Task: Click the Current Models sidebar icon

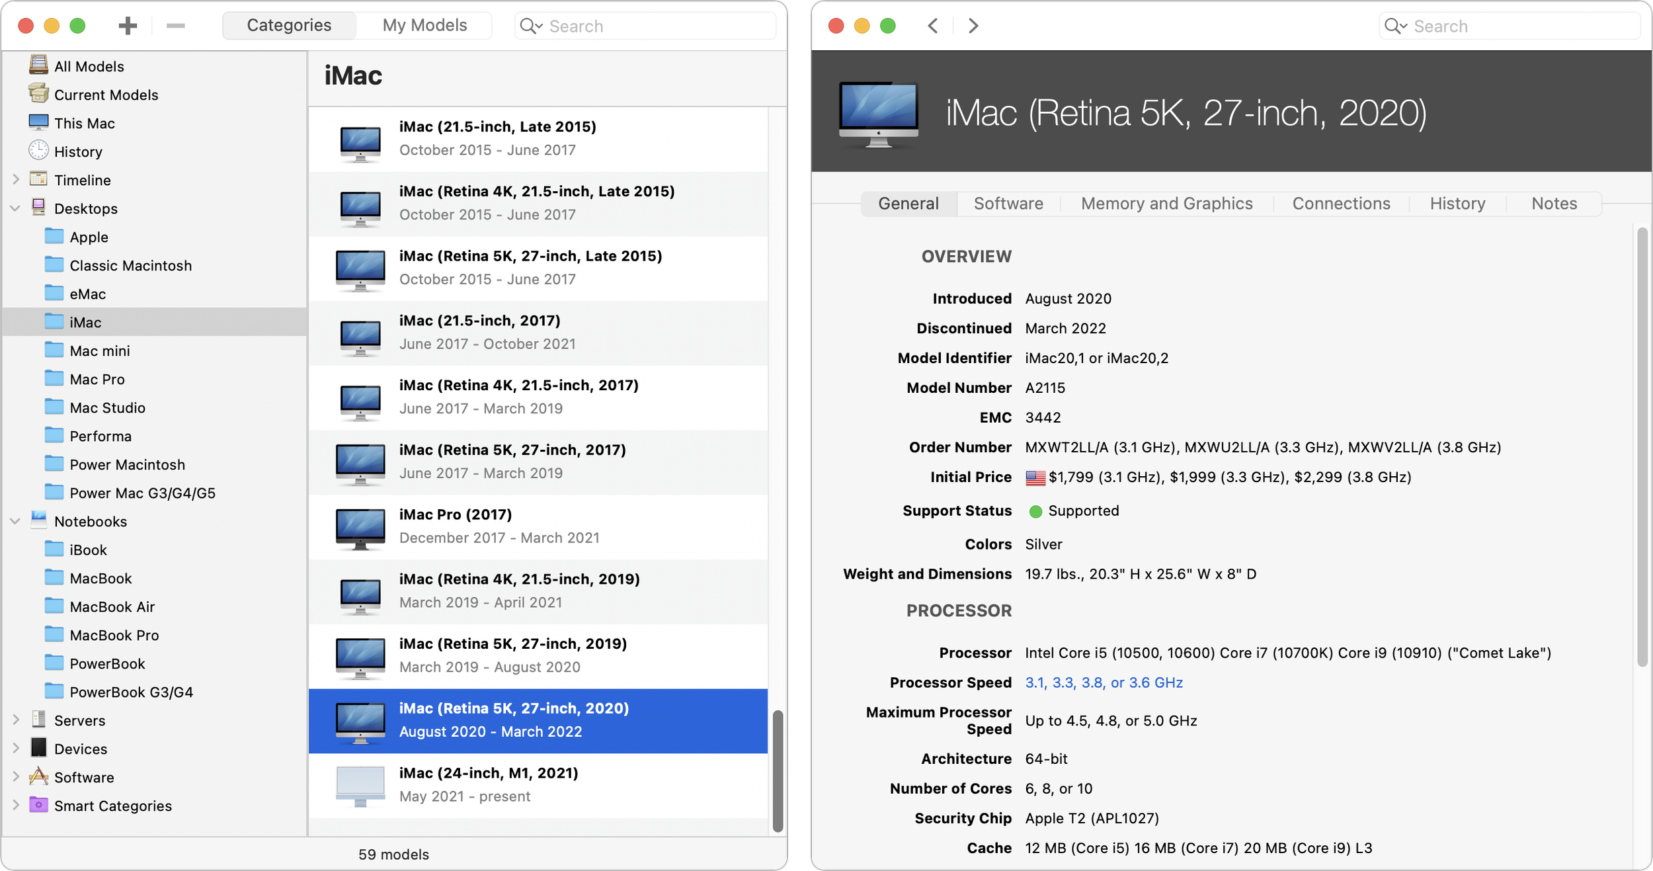Action: pos(38,94)
